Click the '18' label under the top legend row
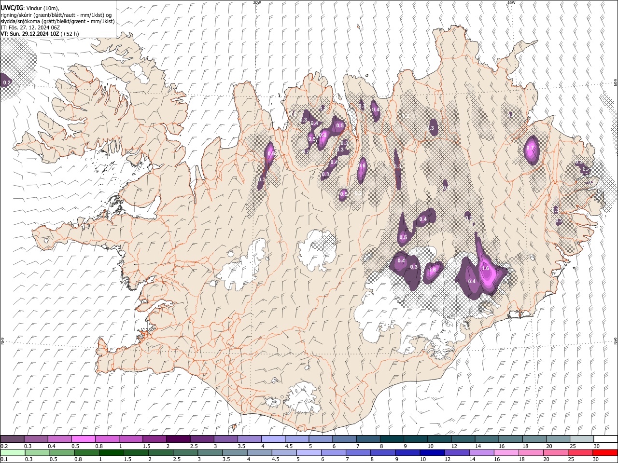 tap(525, 446)
